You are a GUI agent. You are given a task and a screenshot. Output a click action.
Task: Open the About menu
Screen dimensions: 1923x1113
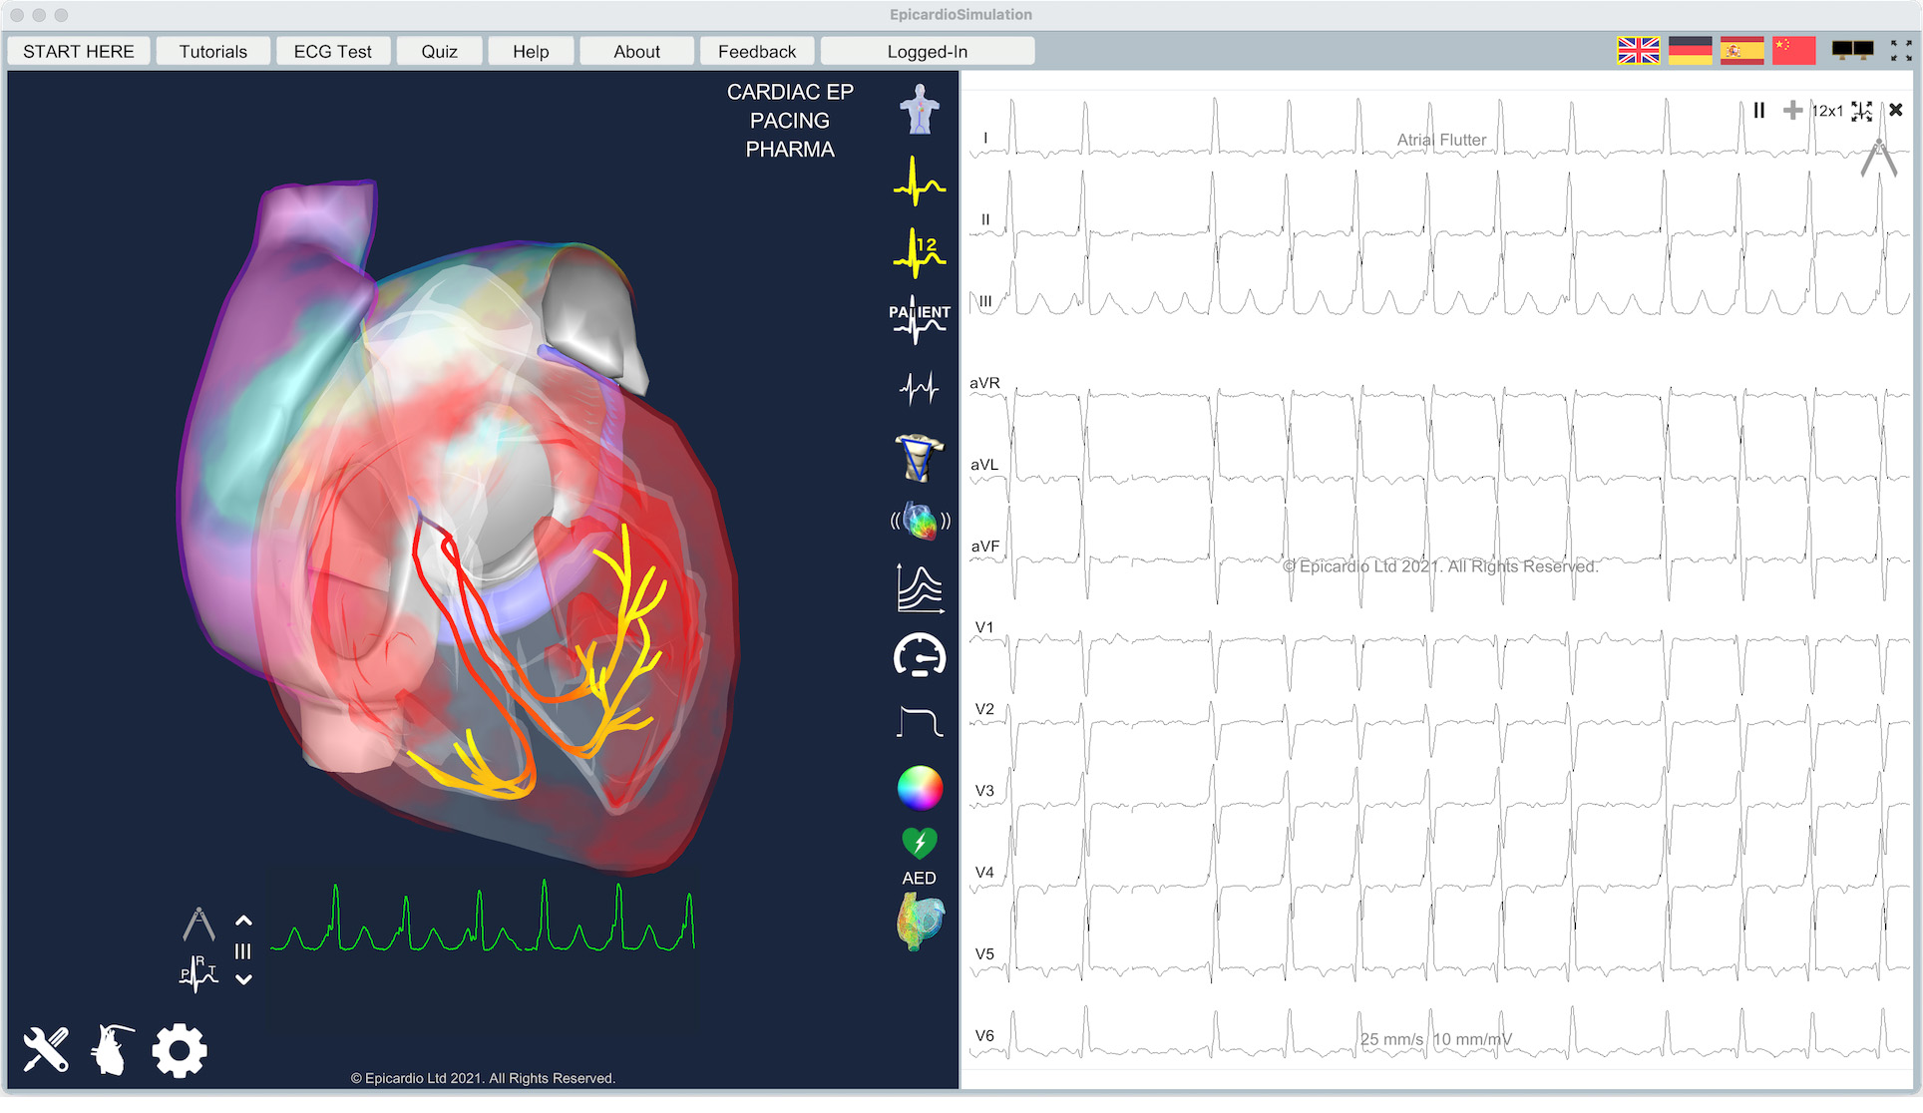tap(636, 51)
